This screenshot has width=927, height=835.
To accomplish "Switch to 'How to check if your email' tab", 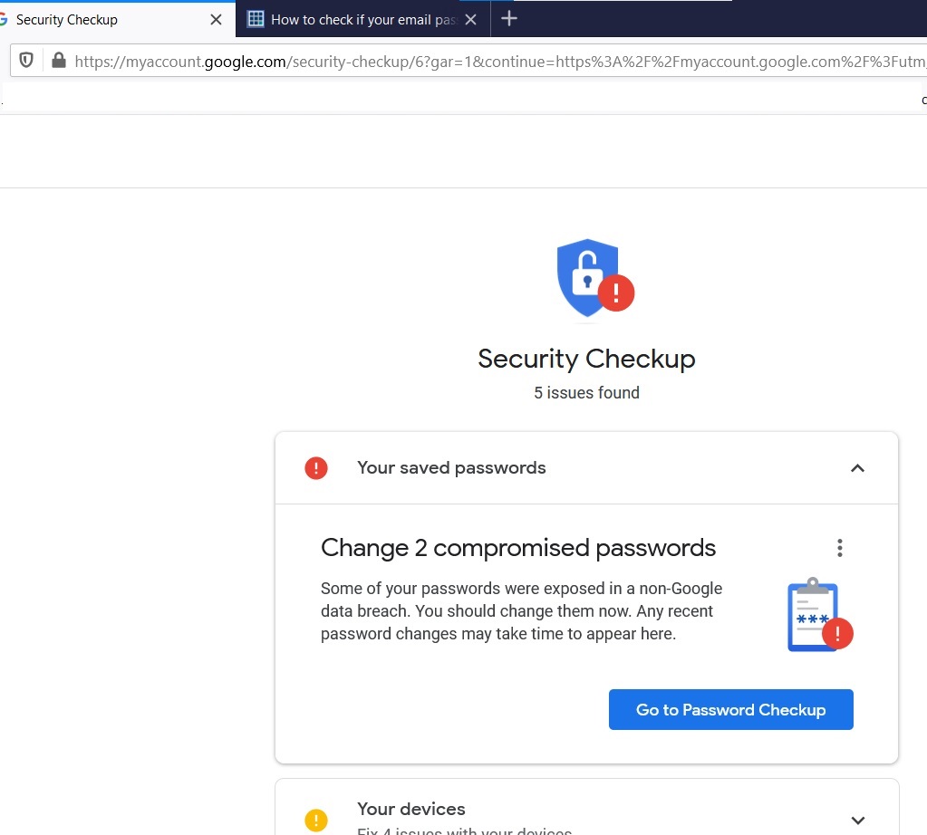I will (363, 20).
